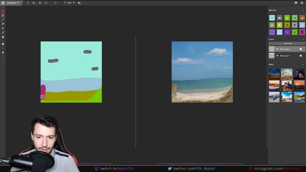Select the New Layer 1 name
The height and width of the screenshot is (172, 306).
click(x=285, y=56)
